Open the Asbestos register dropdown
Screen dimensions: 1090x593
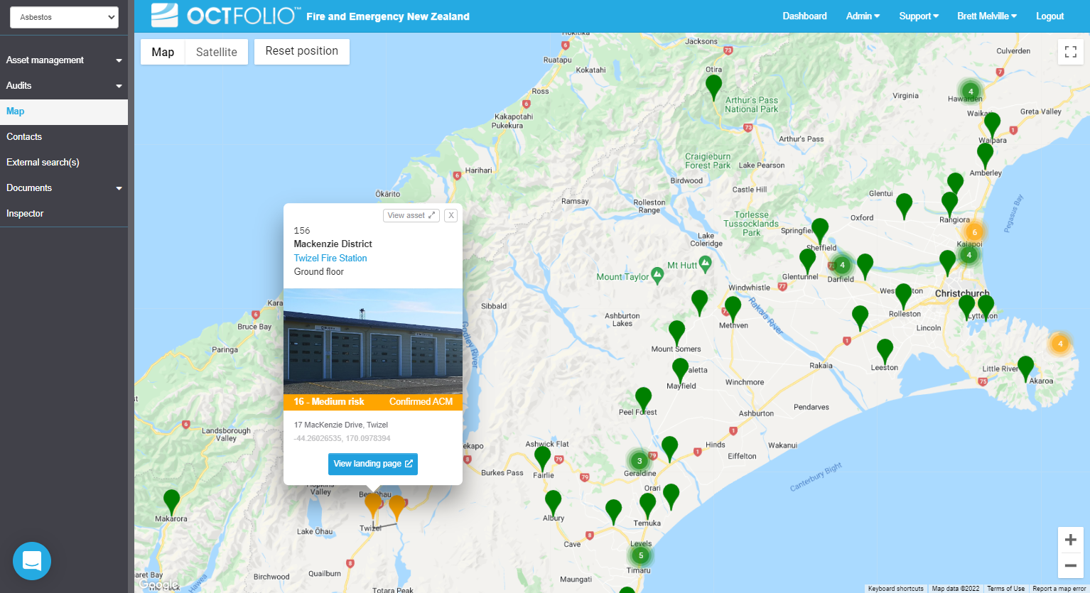point(63,16)
